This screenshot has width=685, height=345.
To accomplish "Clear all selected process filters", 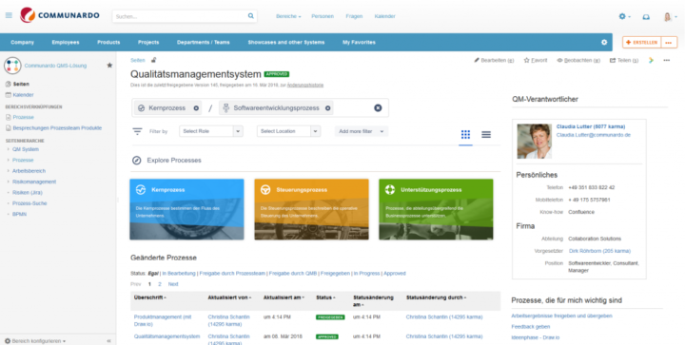I will [378, 108].
